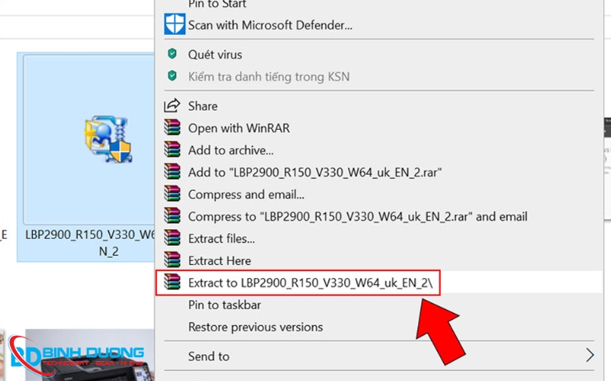Select Extract to LBP2900_R150_V330_W64_uk_EN_2\
This screenshot has width=611, height=381.
[x=314, y=283]
